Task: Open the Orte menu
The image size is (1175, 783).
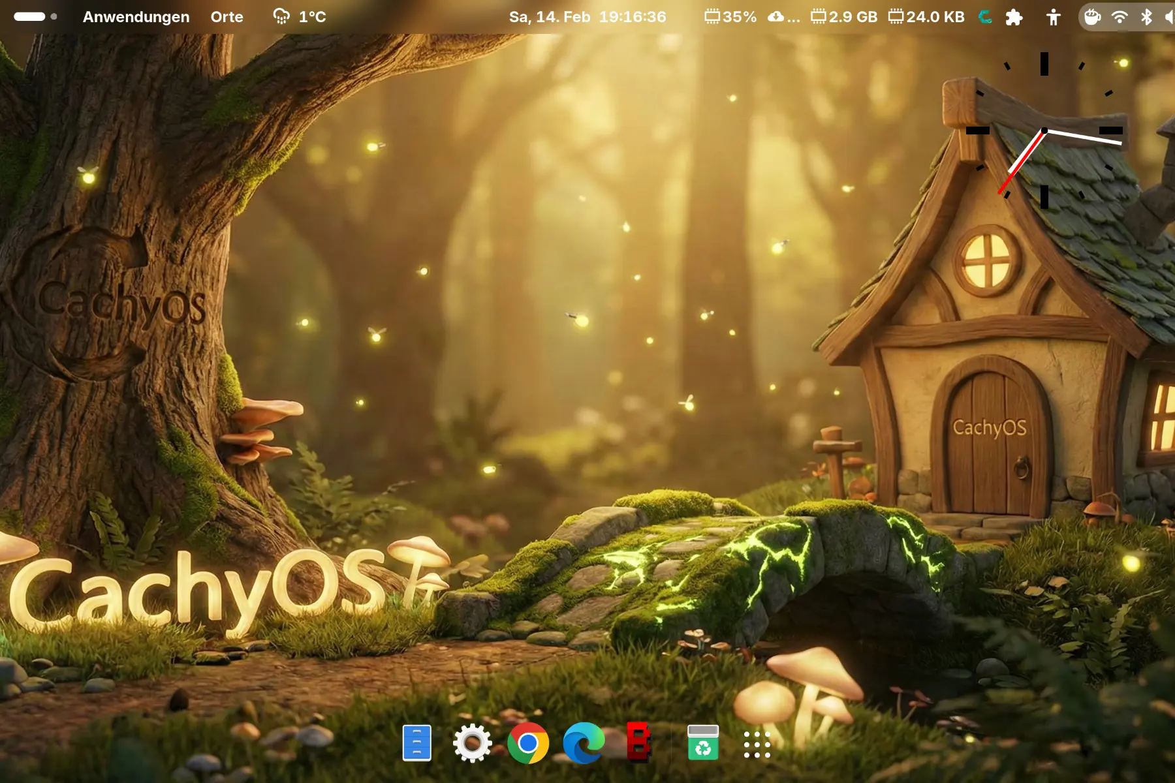Action: (x=227, y=17)
